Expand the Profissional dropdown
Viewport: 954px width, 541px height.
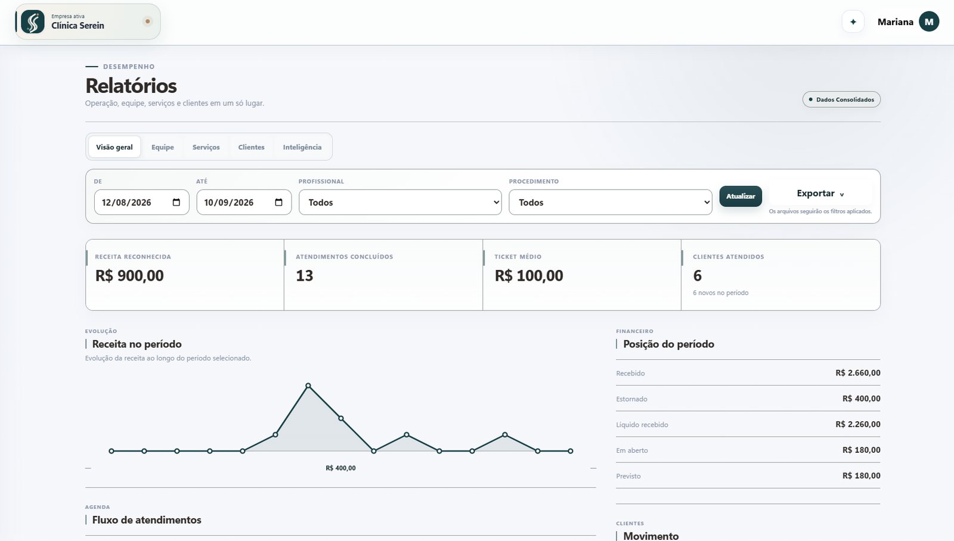click(x=400, y=203)
